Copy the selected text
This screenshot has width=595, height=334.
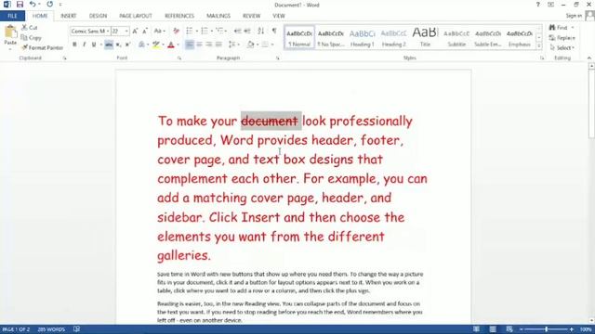click(31, 38)
